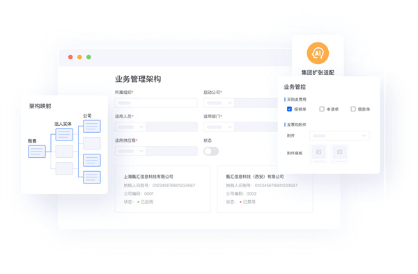418x274 pixels.
Task: Open the 适用部门 dropdown
Action: [x=219, y=127]
